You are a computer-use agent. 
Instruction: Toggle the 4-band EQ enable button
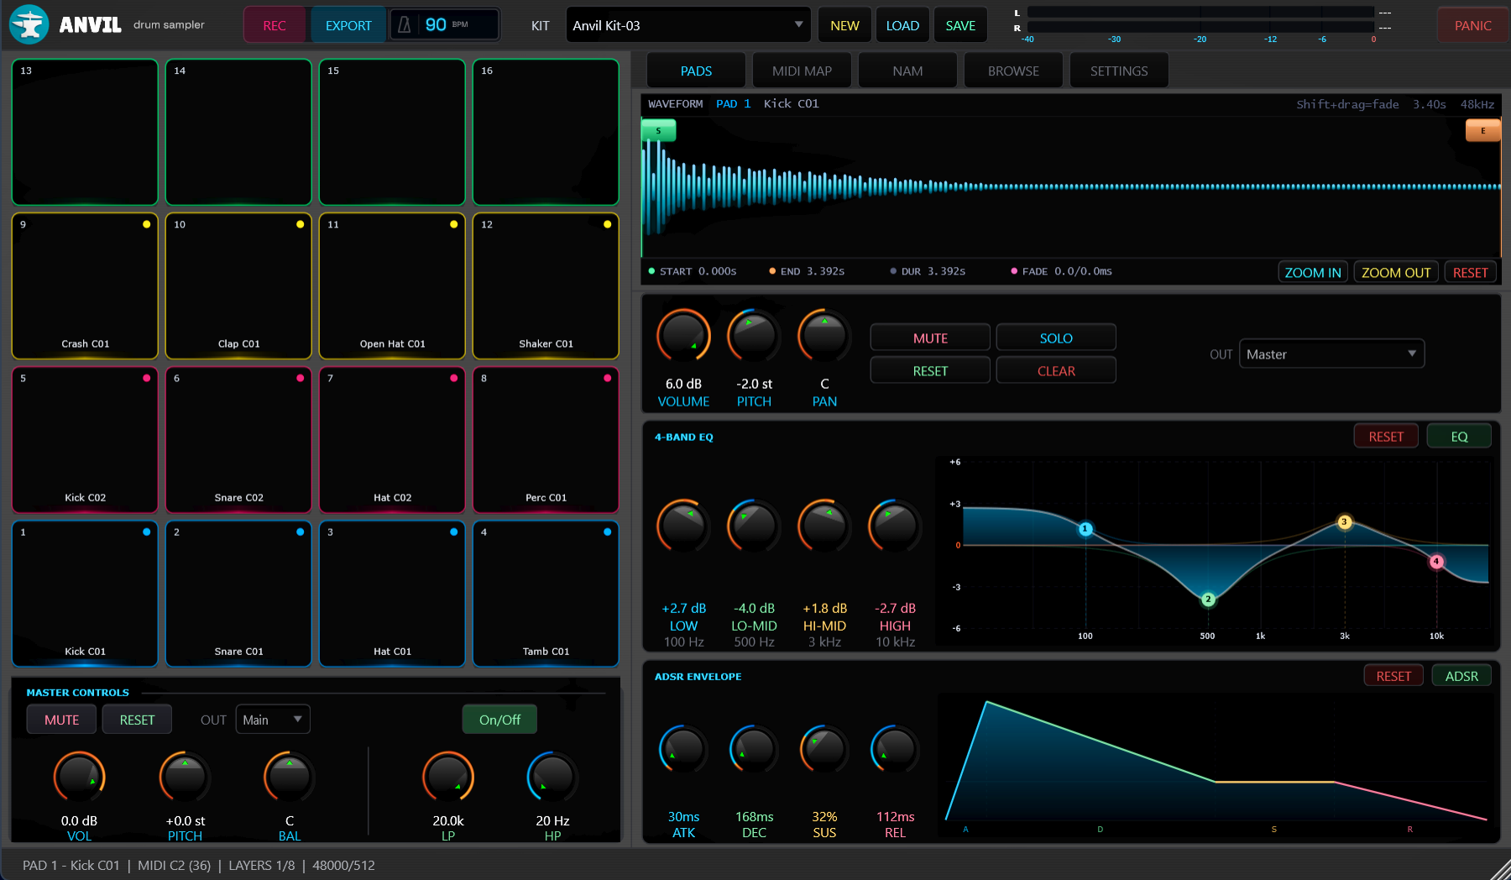pos(1459,437)
